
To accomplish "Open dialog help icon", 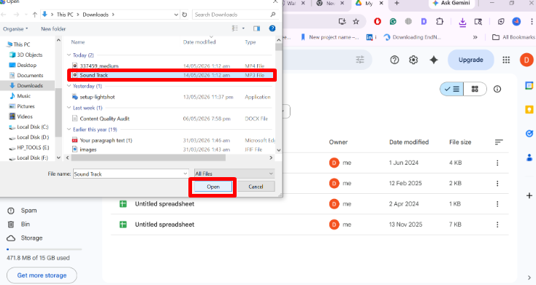I will pos(272,28).
